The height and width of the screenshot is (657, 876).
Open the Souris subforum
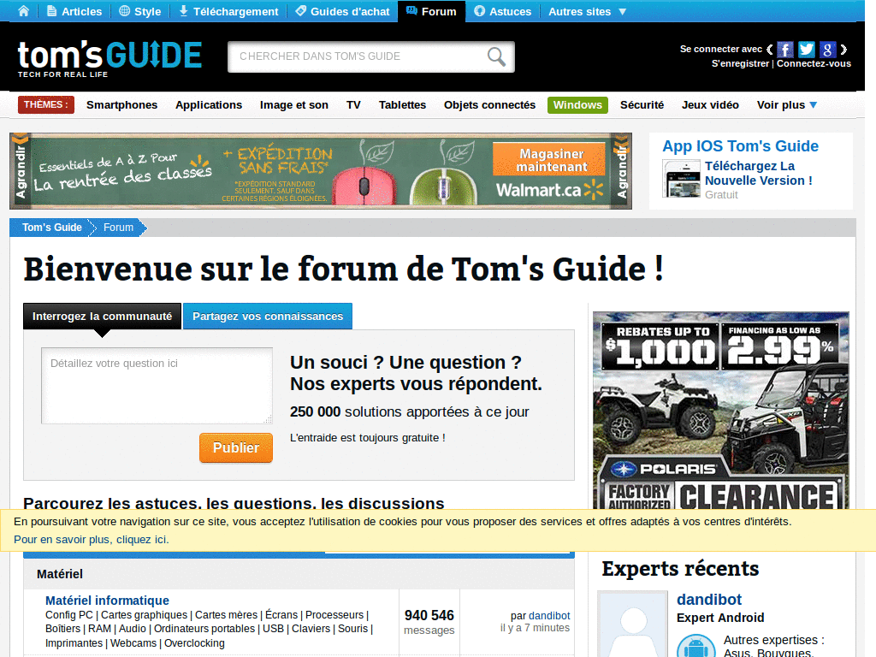pyautogui.click(x=353, y=629)
